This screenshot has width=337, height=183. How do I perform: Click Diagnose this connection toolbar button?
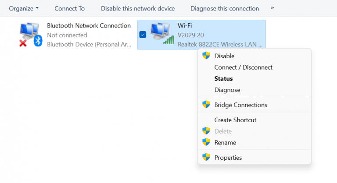(x=225, y=8)
